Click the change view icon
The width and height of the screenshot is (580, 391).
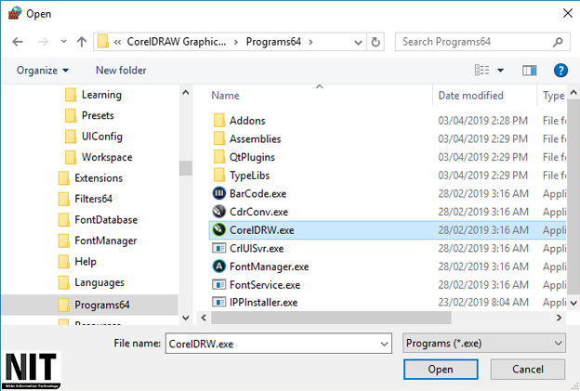coord(482,70)
